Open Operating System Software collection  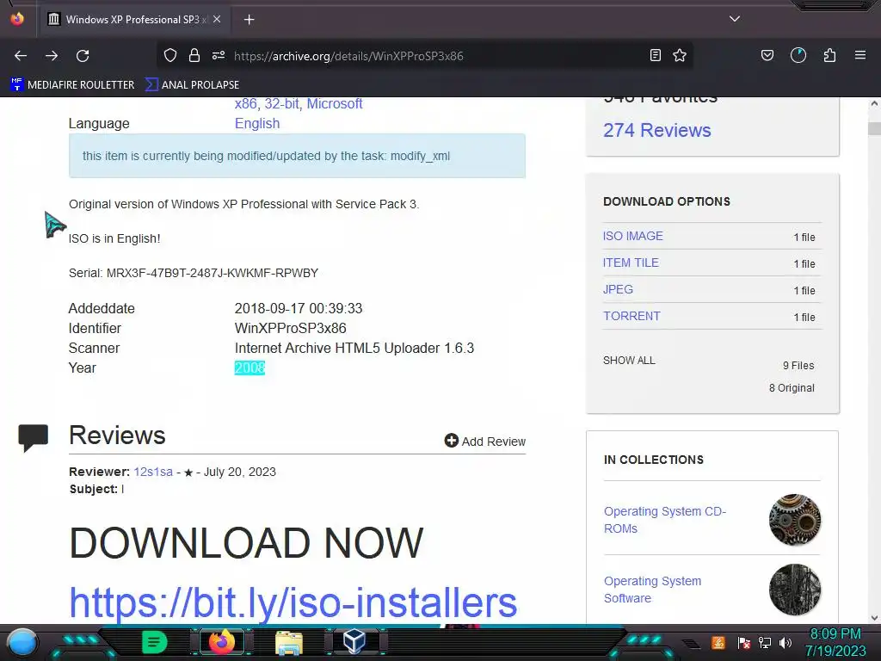652,590
